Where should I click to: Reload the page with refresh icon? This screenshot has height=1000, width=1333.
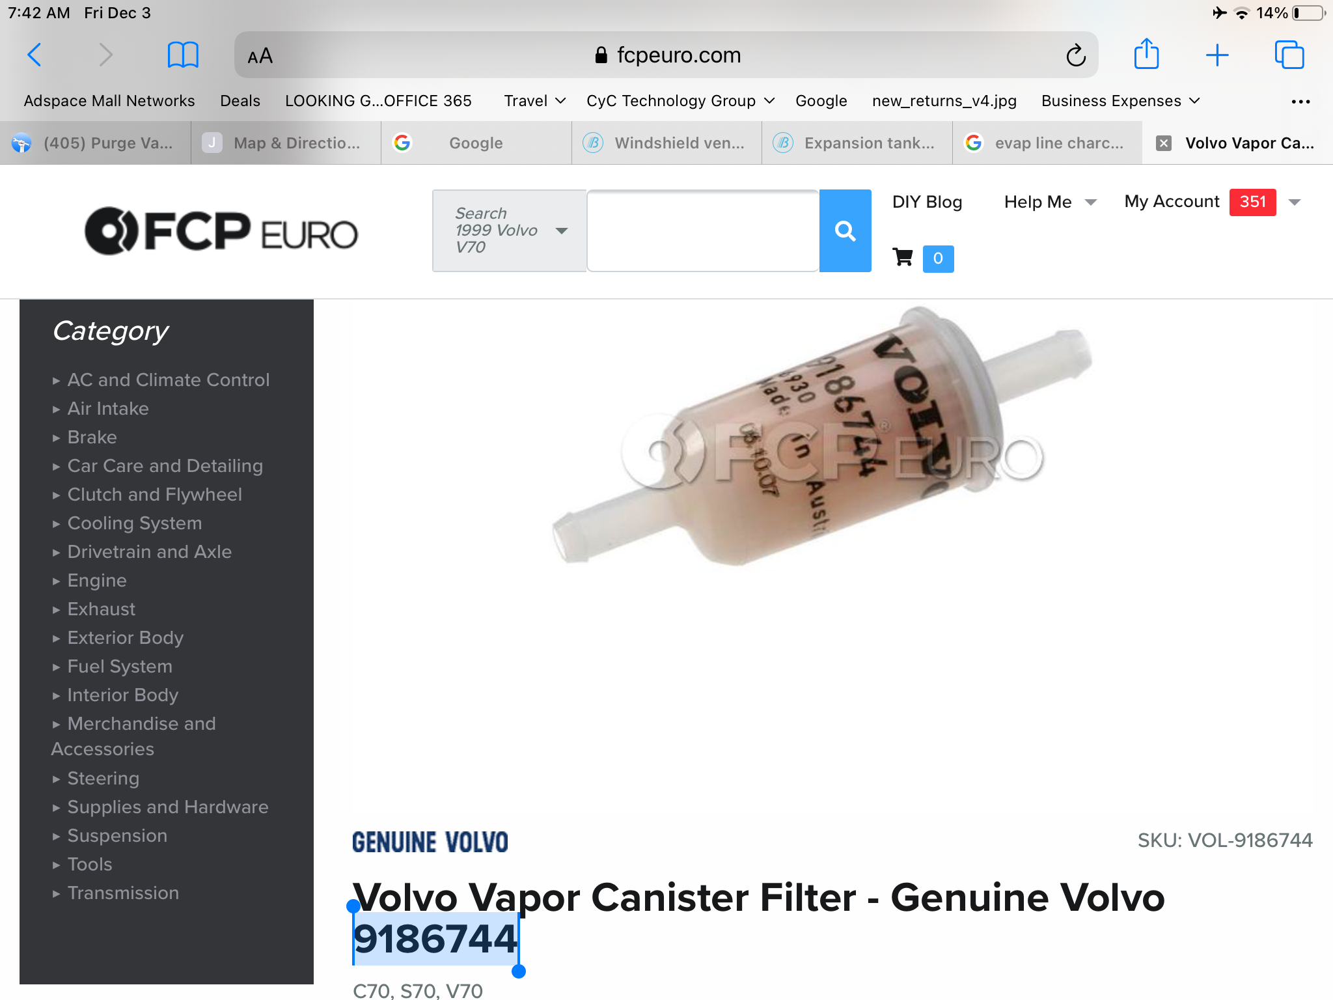click(1076, 55)
